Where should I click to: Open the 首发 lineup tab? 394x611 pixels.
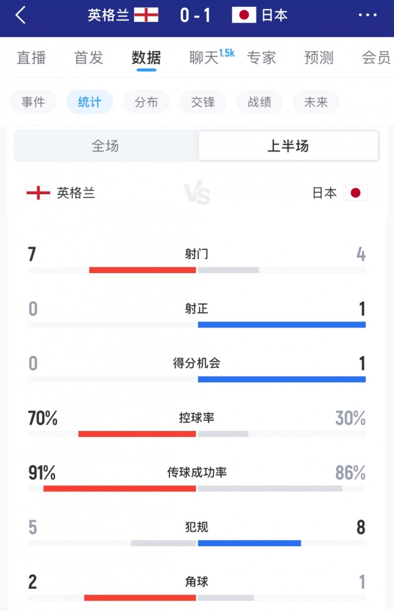89,57
